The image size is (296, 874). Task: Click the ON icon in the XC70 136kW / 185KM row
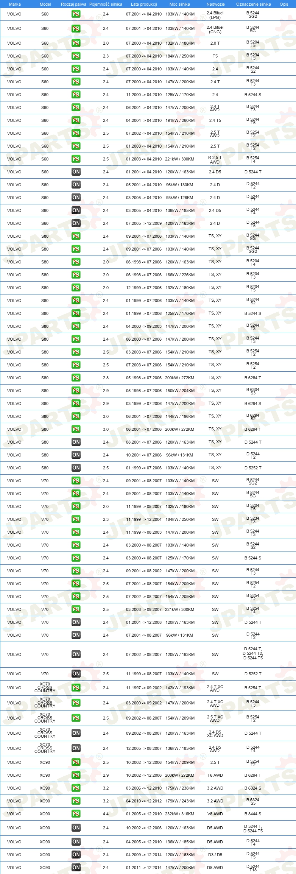(x=76, y=748)
